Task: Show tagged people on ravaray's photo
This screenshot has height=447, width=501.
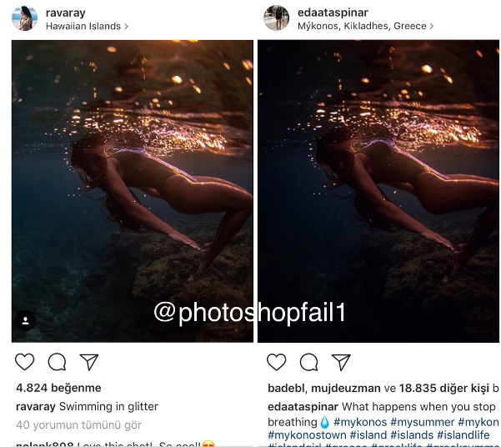Action: [25, 320]
